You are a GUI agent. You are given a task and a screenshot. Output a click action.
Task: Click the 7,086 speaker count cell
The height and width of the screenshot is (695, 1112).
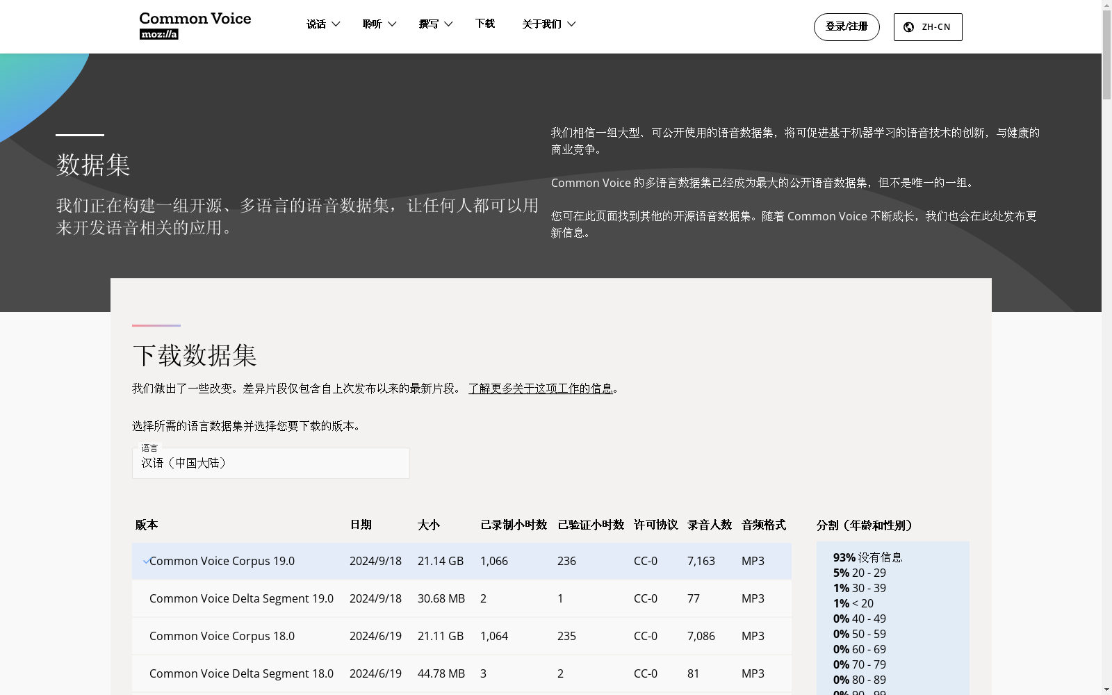701,636
